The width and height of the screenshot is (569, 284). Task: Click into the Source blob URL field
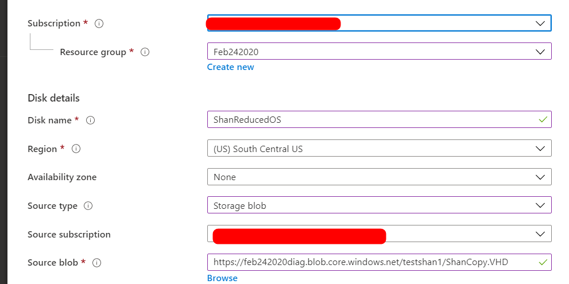(379, 262)
